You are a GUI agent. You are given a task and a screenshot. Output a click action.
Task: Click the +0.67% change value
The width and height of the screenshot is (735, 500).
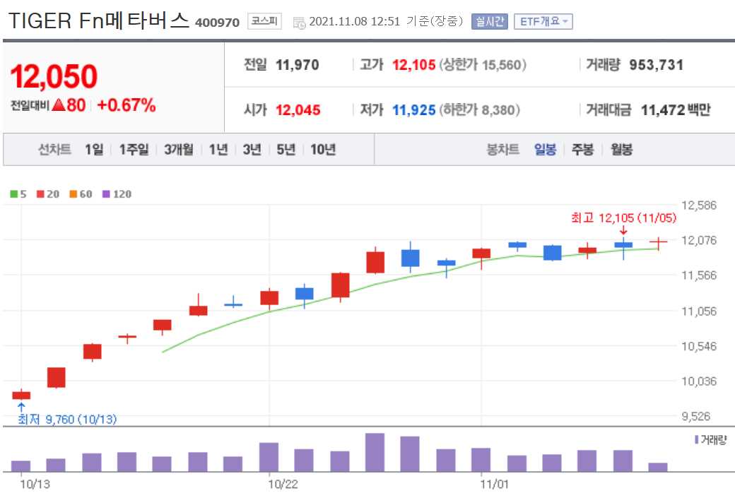click(126, 105)
